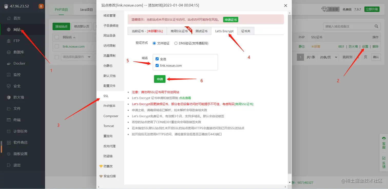388x189 pixels.
Task: Open the FTP sidebar icon
Action: [x=9, y=41]
